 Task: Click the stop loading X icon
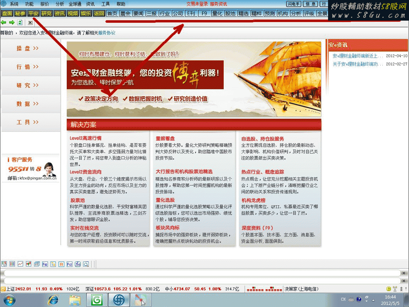[x=30, y=23]
